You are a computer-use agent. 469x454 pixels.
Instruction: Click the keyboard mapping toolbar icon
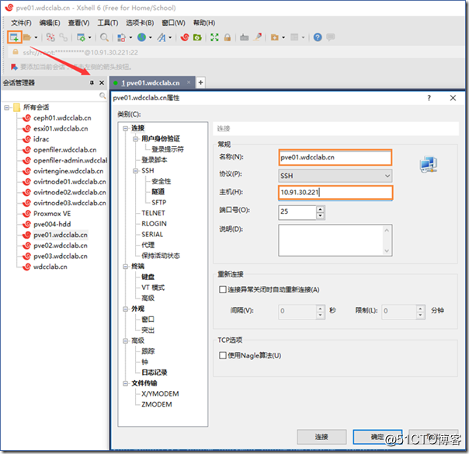245,37
